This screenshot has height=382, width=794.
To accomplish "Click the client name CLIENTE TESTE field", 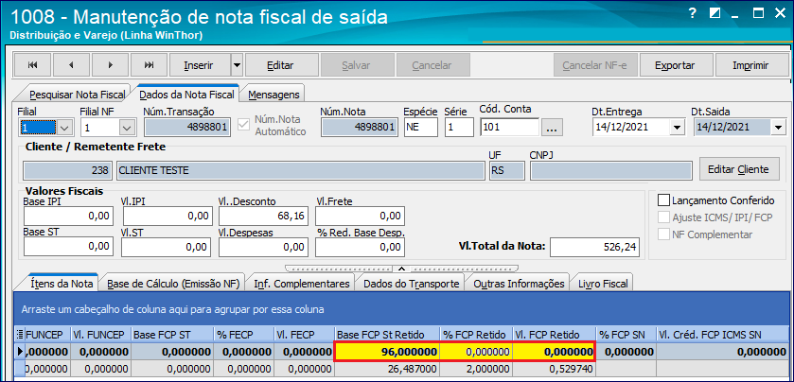I will pos(300,170).
